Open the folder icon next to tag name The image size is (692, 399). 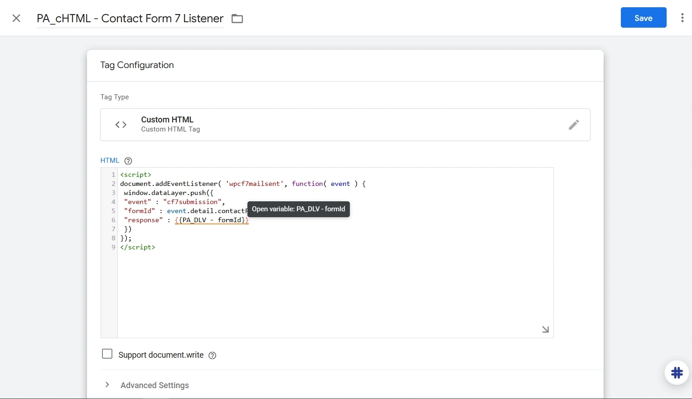pos(237,19)
